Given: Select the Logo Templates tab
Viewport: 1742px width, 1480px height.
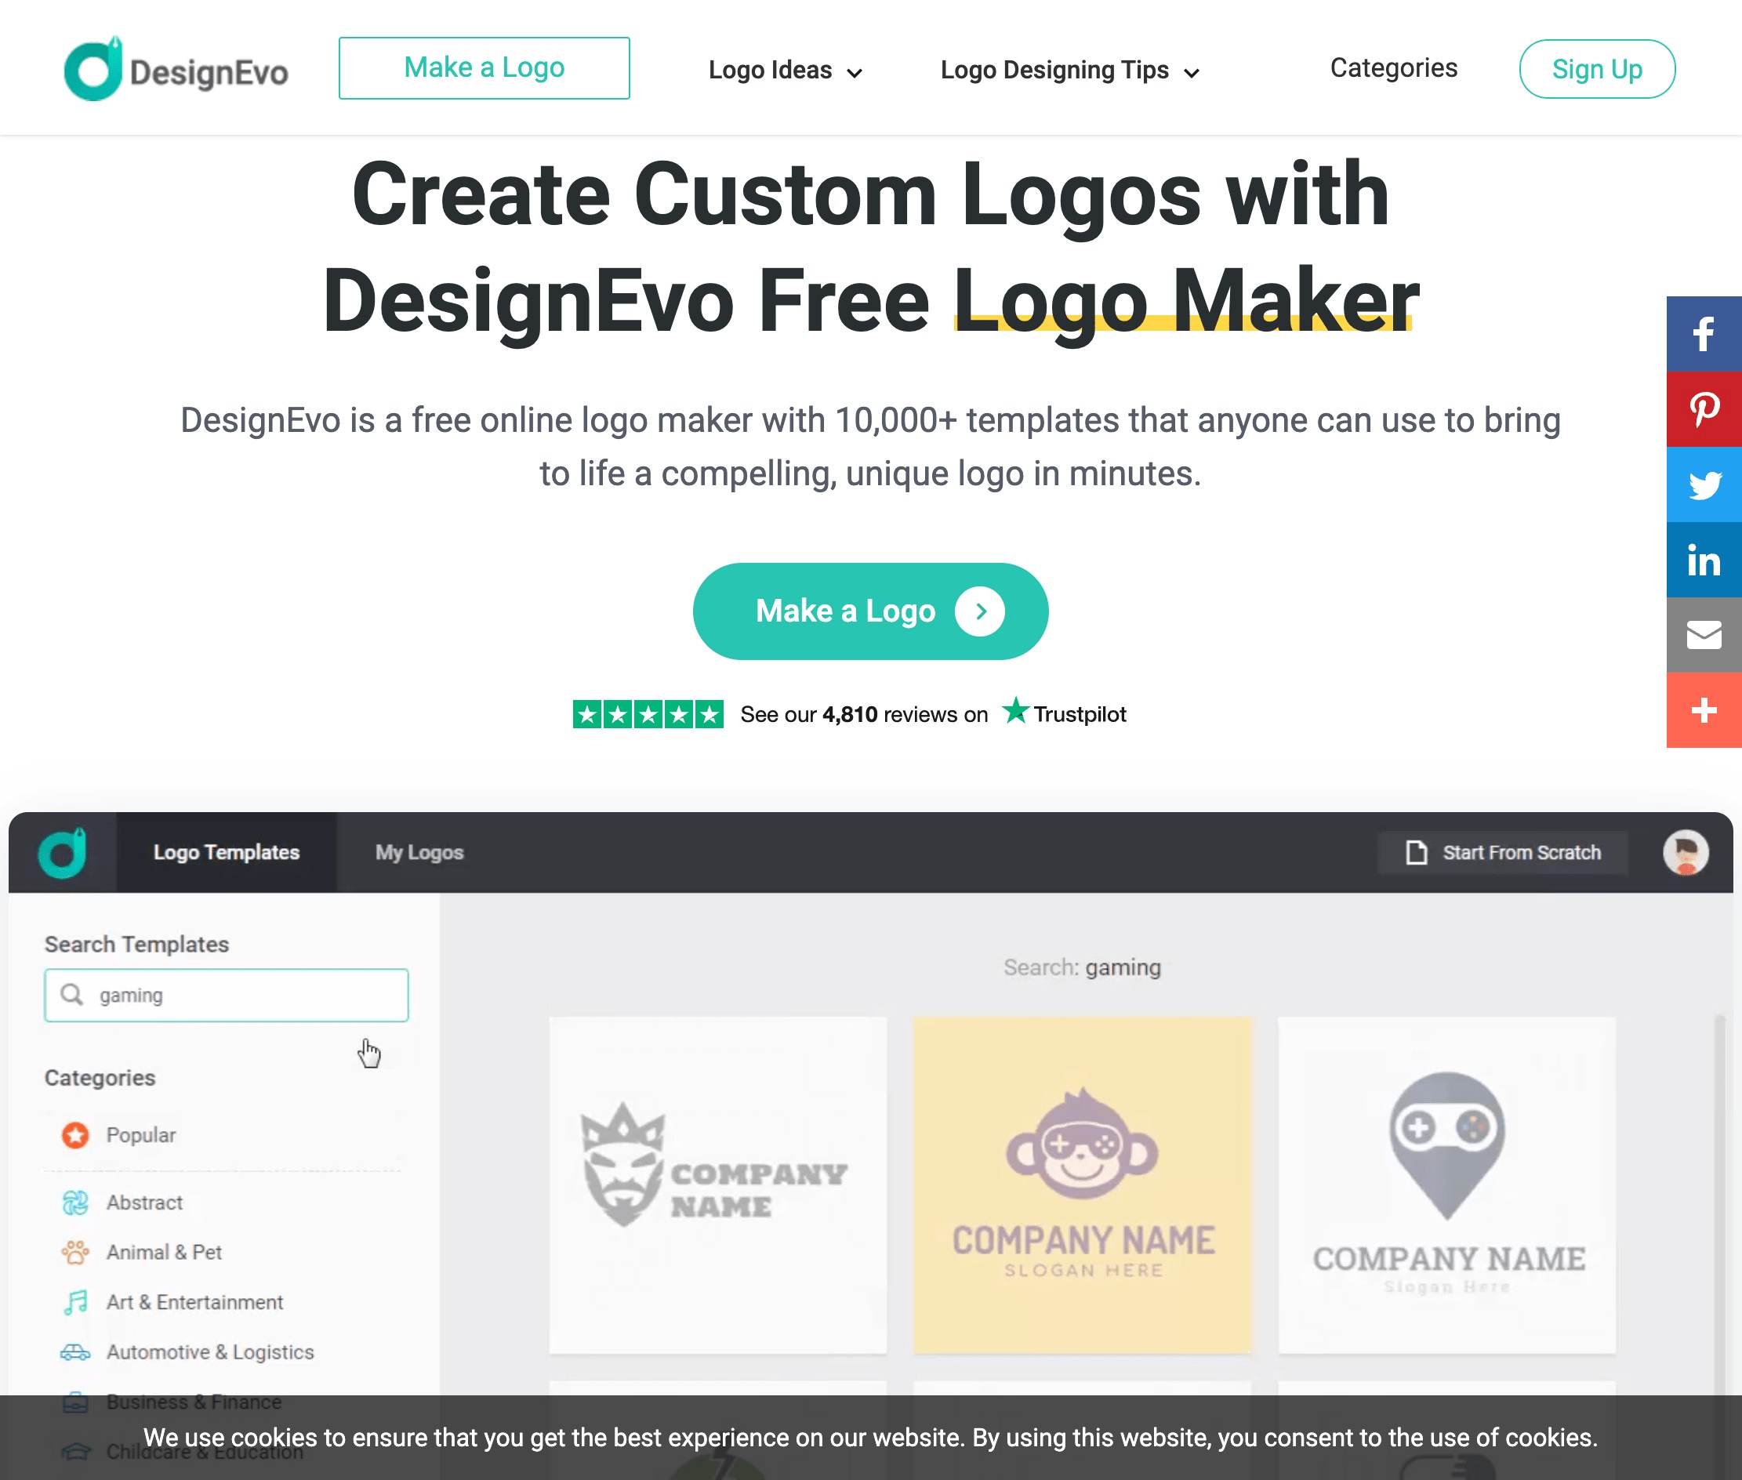Looking at the screenshot, I should tap(227, 853).
